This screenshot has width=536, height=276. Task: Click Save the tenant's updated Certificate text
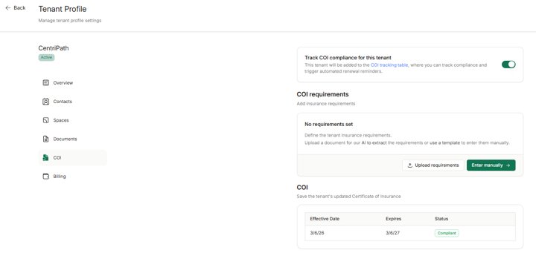[x=348, y=197]
